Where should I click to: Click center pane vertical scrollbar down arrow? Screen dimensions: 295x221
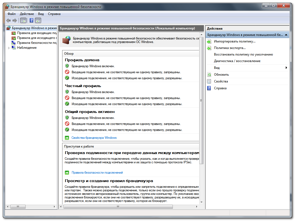click(201, 202)
